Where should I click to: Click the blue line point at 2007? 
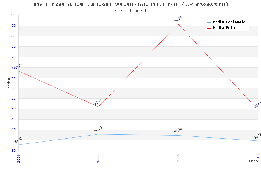pyautogui.click(x=98, y=134)
